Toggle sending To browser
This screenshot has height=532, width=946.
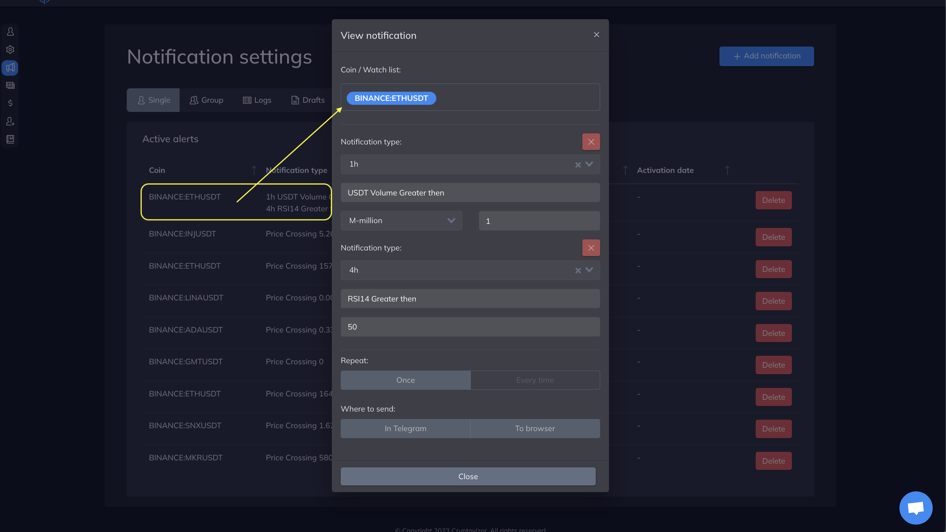[x=535, y=429]
